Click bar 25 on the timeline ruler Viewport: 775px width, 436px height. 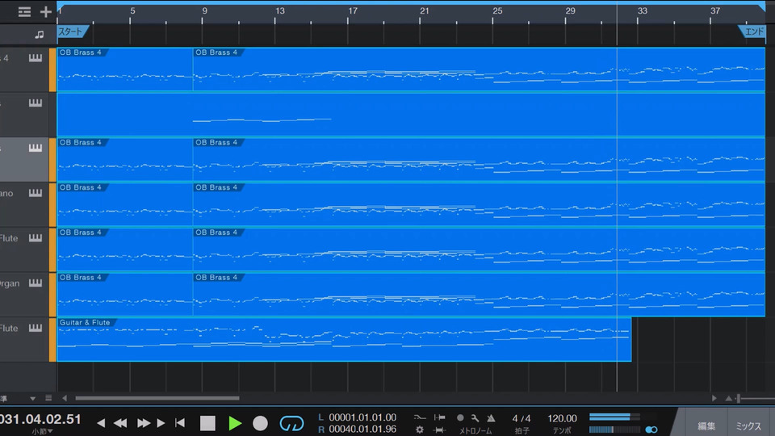tap(497, 10)
